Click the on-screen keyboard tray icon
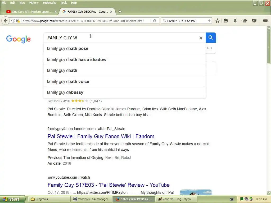This screenshot has width=271, height=203. (x=232, y=199)
